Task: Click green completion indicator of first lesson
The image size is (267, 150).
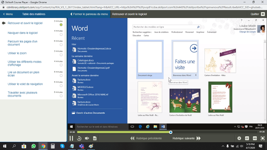Action: pos(61,25)
